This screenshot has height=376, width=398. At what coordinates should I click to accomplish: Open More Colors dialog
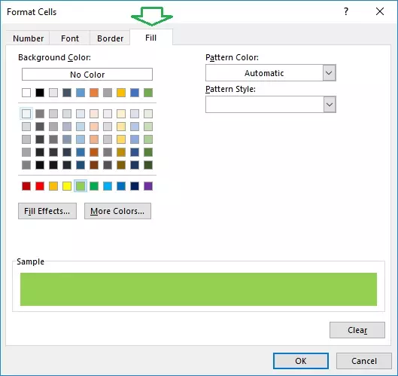coord(117,211)
